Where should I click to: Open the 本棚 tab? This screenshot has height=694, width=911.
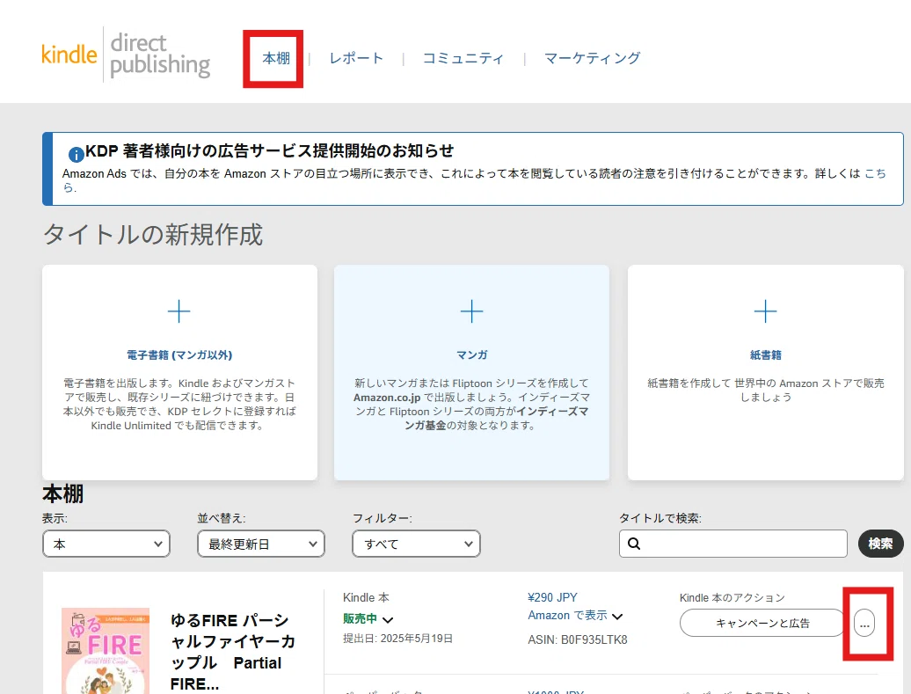pyautogui.click(x=276, y=58)
